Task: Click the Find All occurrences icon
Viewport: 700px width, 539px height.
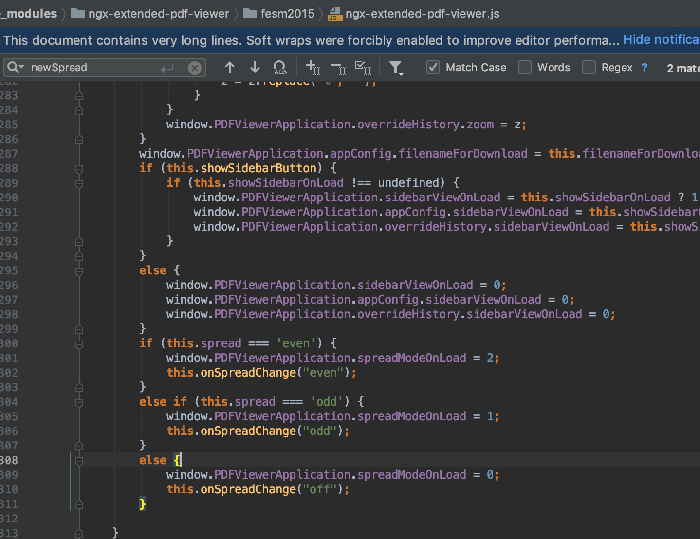Action: 280,67
